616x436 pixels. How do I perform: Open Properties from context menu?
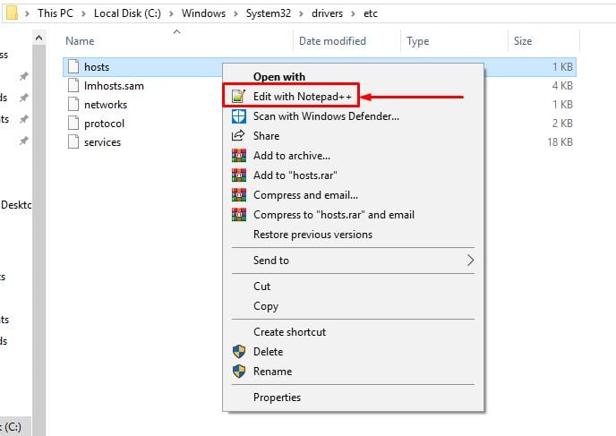353,398
